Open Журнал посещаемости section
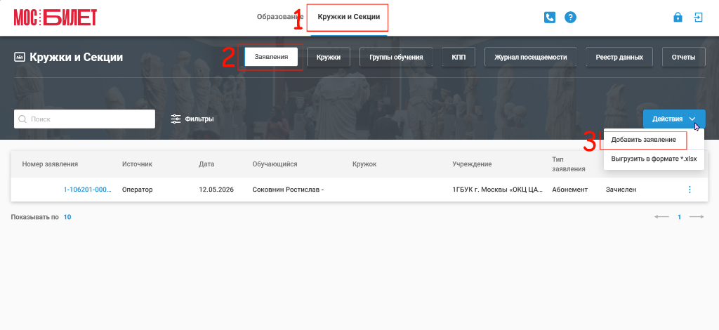 tap(531, 58)
